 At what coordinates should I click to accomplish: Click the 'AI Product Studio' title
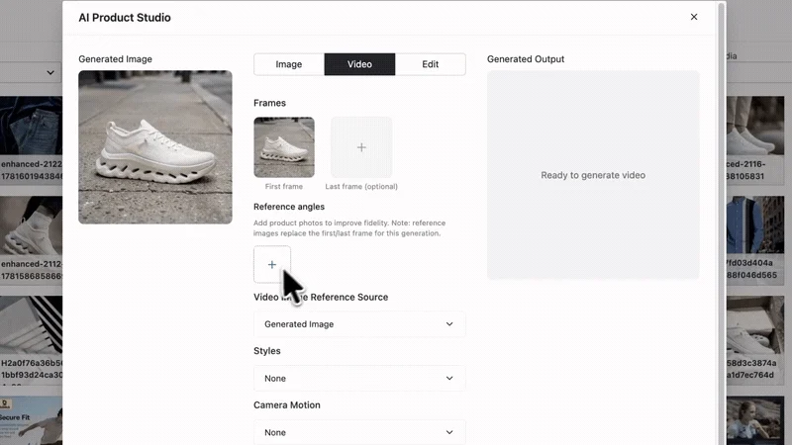pyautogui.click(x=125, y=18)
